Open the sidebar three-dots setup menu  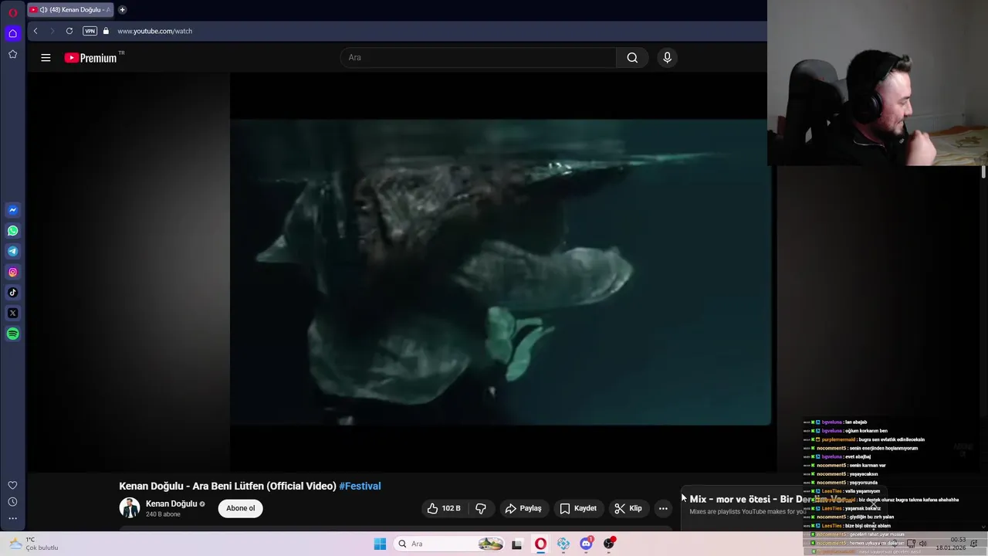click(x=12, y=519)
